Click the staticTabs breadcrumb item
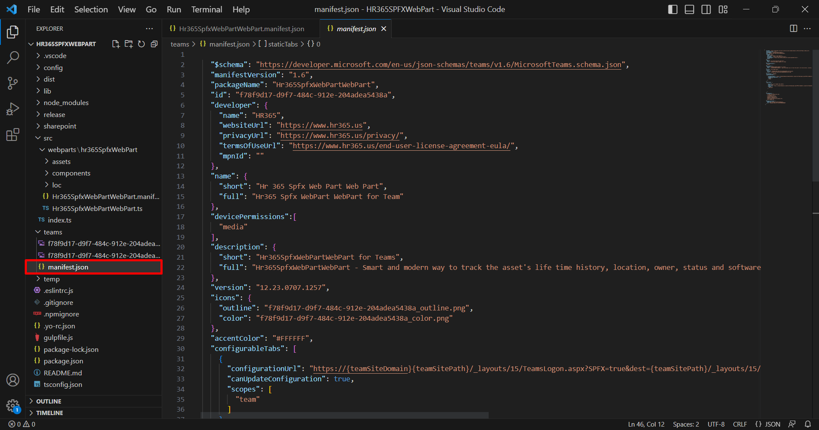819x430 pixels. point(278,44)
